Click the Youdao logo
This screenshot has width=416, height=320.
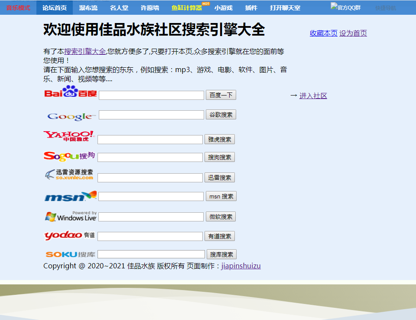pos(69,235)
